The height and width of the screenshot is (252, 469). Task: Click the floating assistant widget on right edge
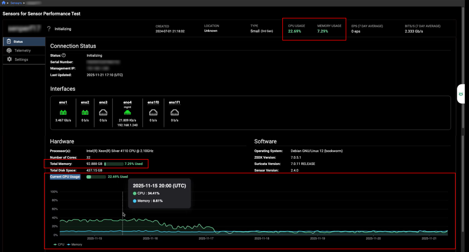(x=461, y=94)
